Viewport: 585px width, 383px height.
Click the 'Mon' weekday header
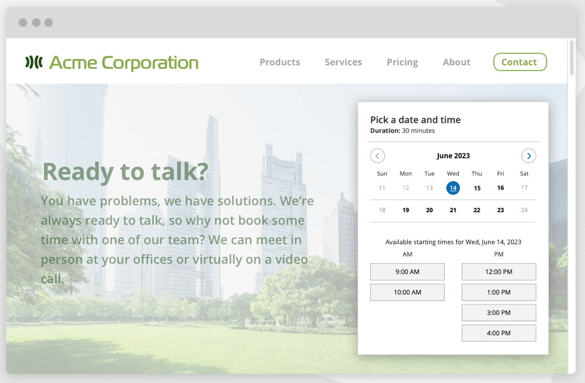coord(406,174)
